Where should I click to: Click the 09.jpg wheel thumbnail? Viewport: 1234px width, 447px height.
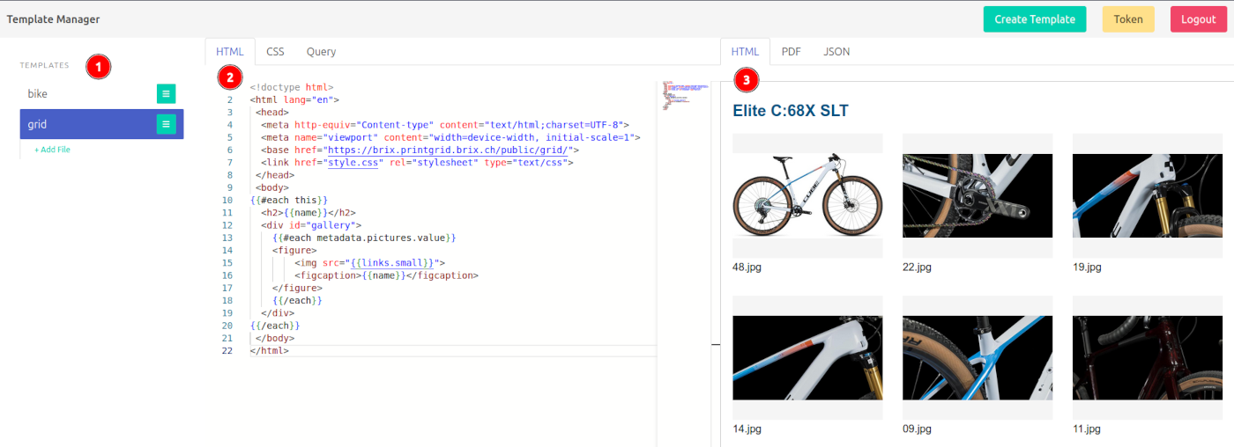tap(978, 357)
